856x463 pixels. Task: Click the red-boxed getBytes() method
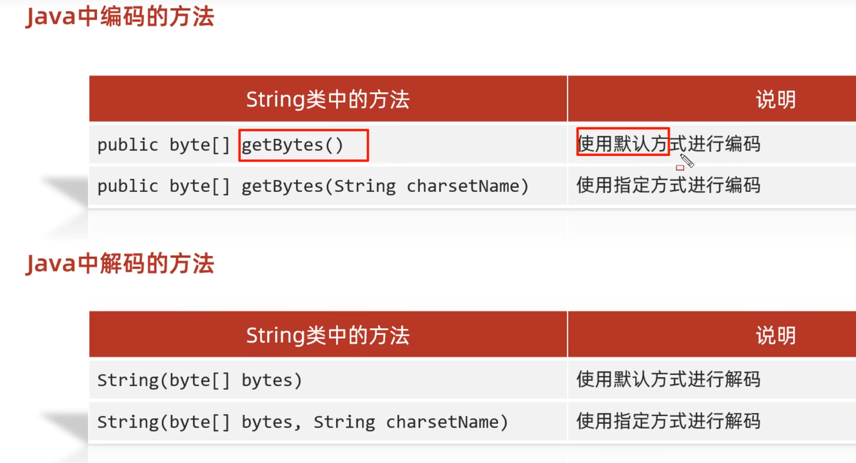click(303, 145)
